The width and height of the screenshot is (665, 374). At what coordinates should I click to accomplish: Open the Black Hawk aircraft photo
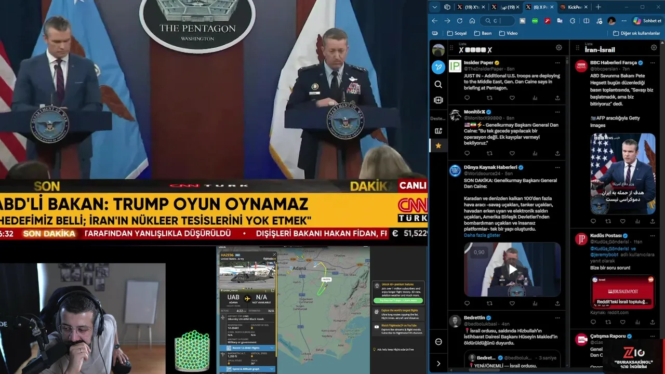coord(247,275)
